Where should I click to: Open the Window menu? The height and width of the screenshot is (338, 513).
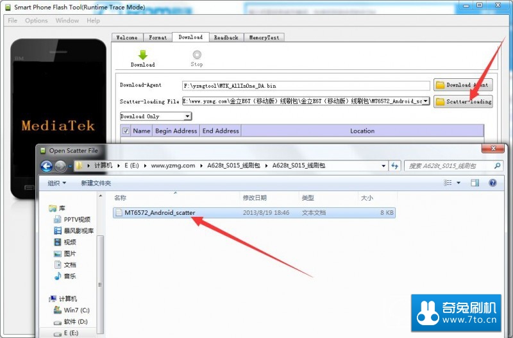(x=67, y=21)
